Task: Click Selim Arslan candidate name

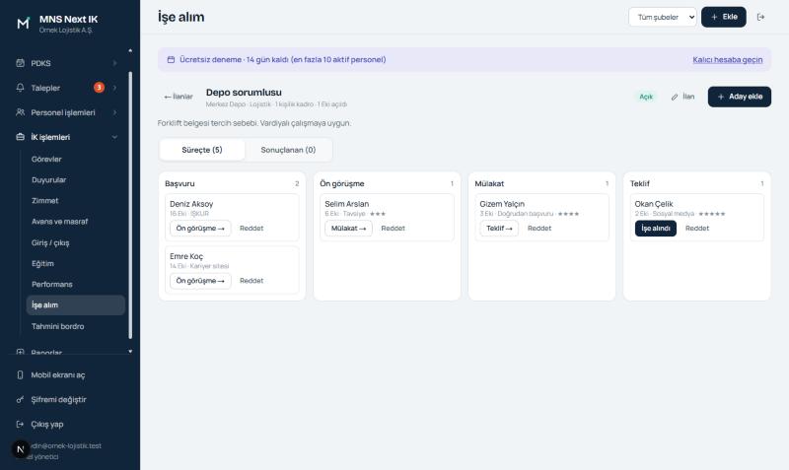Action: (347, 204)
